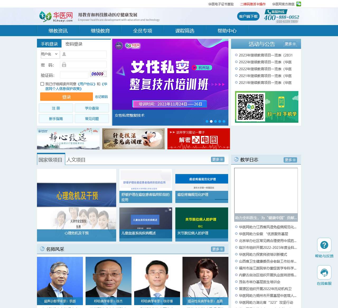Select the 人文项目 tab

[x=76, y=160]
